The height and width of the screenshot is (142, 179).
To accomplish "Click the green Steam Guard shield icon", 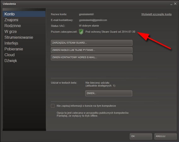I will pyautogui.click(x=81, y=32).
